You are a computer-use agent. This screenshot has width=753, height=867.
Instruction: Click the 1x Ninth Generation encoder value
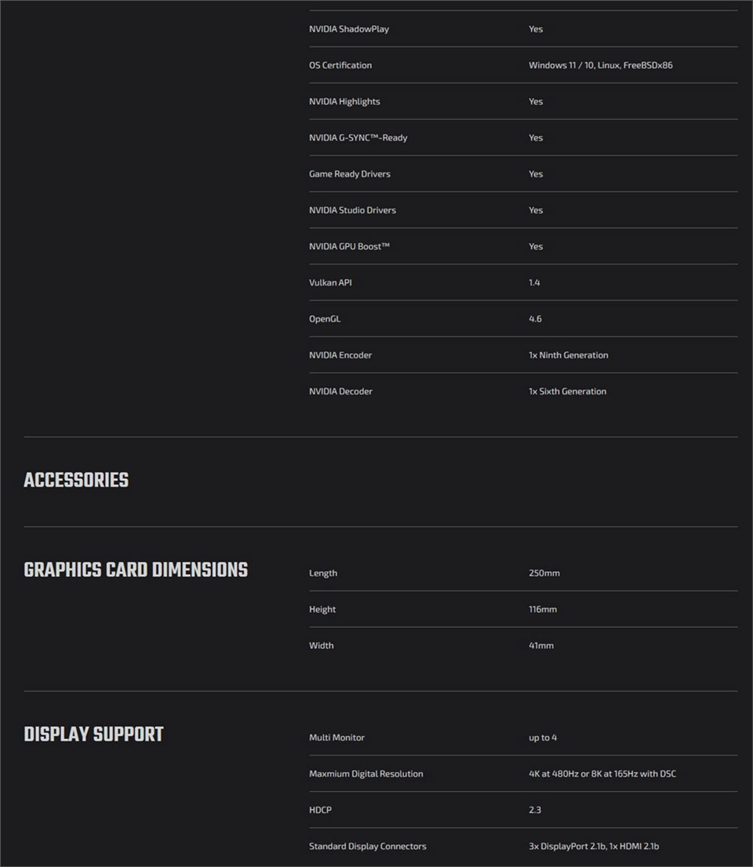coord(568,355)
